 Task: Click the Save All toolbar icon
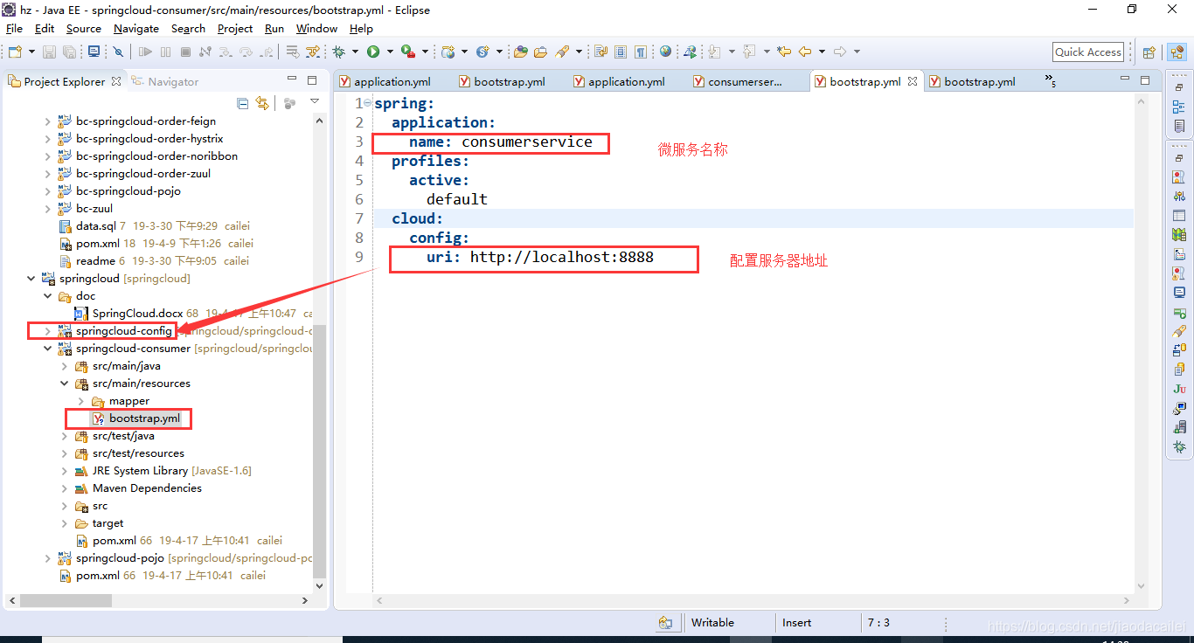70,52
